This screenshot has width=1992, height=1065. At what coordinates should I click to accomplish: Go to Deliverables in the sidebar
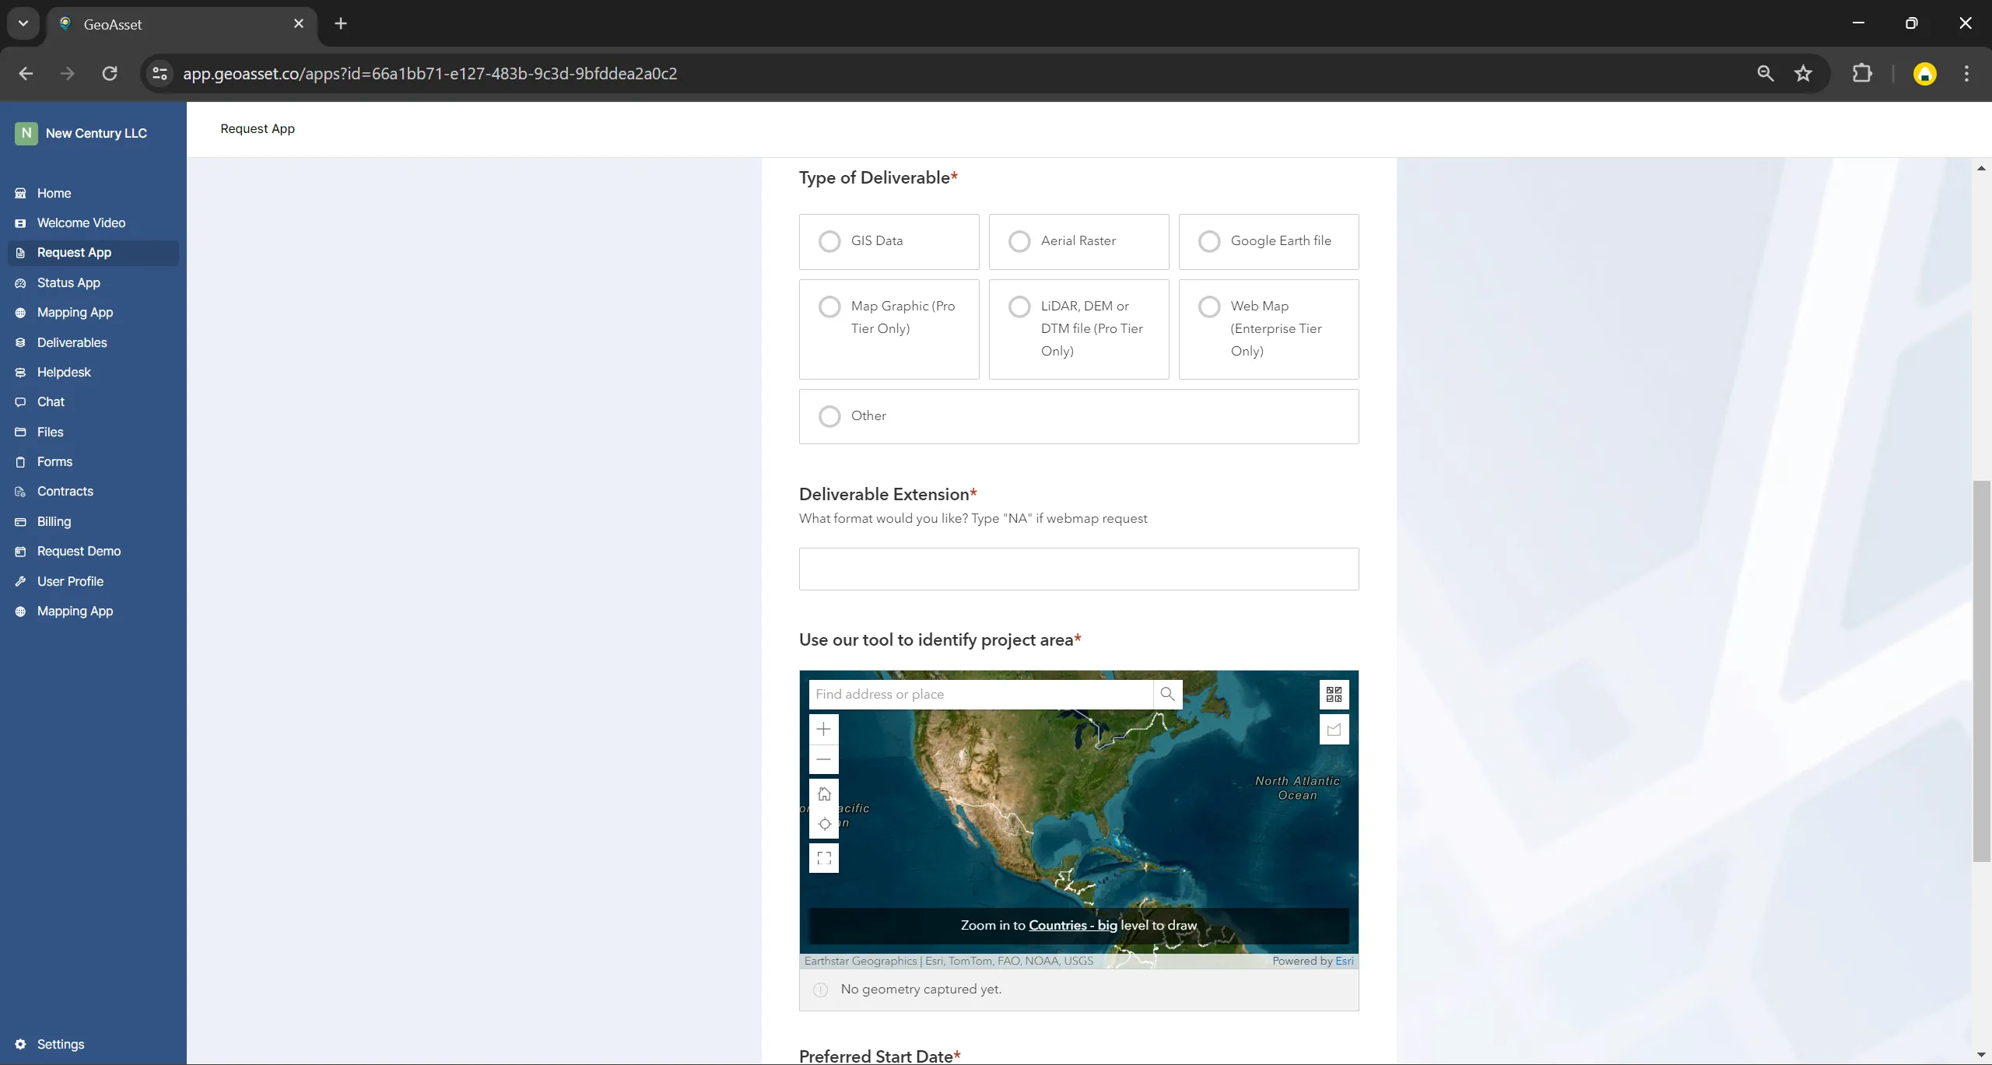(72, 342)
